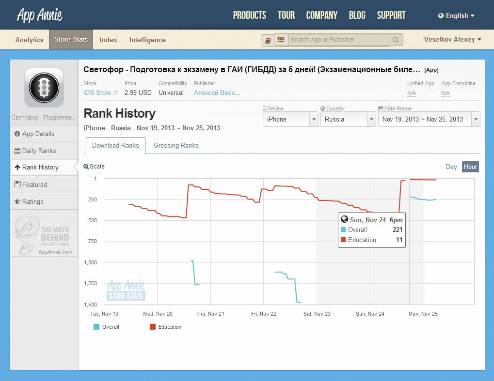
Task: Click the Rank History heading
Action: (120, 114)
